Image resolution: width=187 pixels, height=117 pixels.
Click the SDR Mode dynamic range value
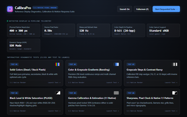coord(15,46)
